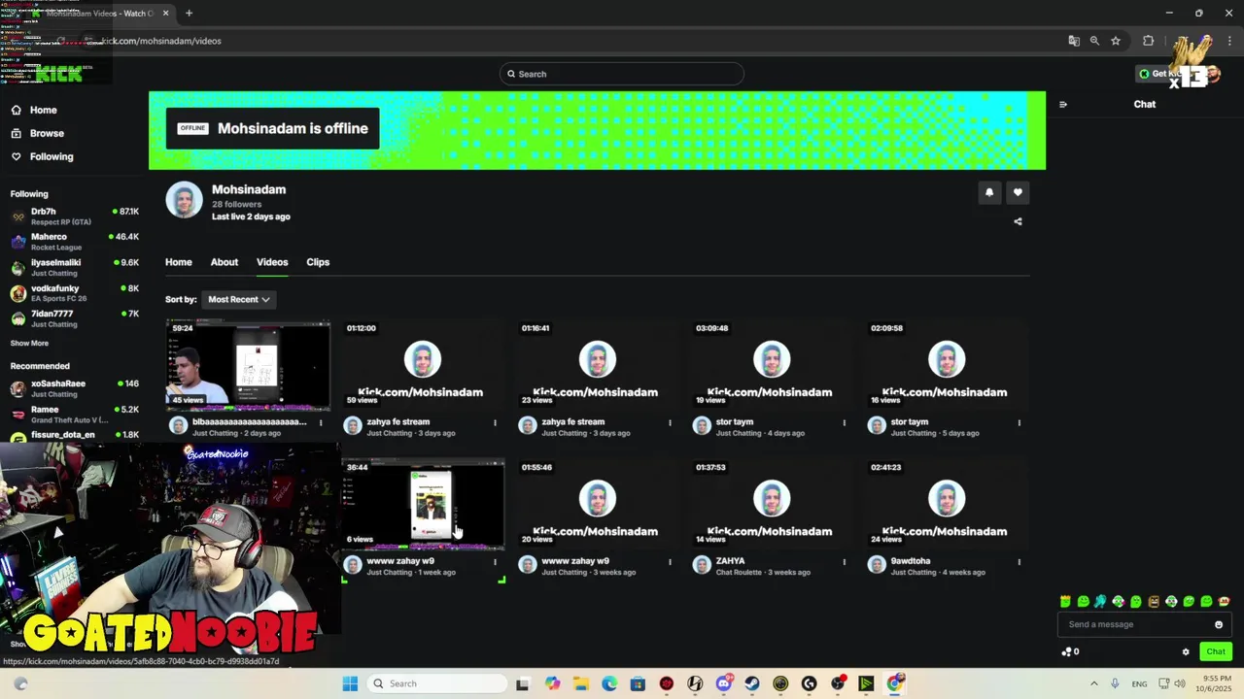Select the Videos tab
Image resolution: width=1244 pixels, height=699 pixels.
point(272,262)
